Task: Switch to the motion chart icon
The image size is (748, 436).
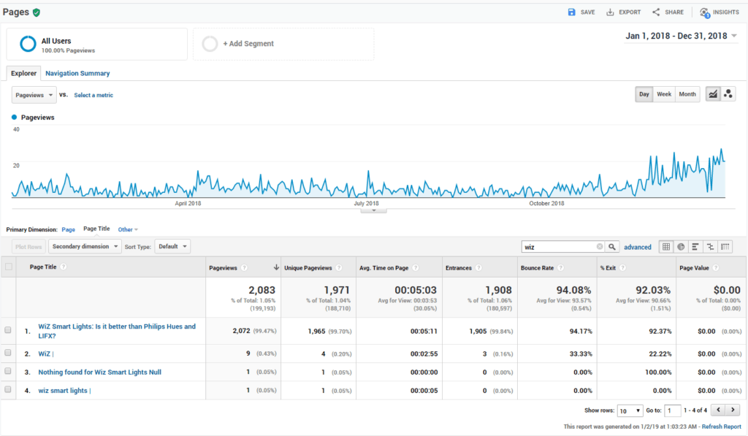Action: click(x=728, y=94)
